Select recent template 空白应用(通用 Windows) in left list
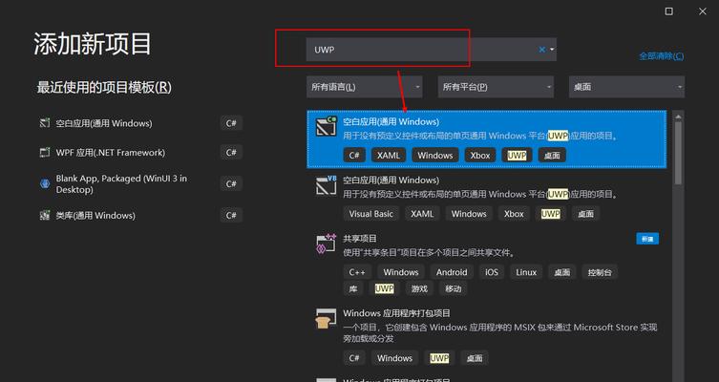 pos(104,123)
